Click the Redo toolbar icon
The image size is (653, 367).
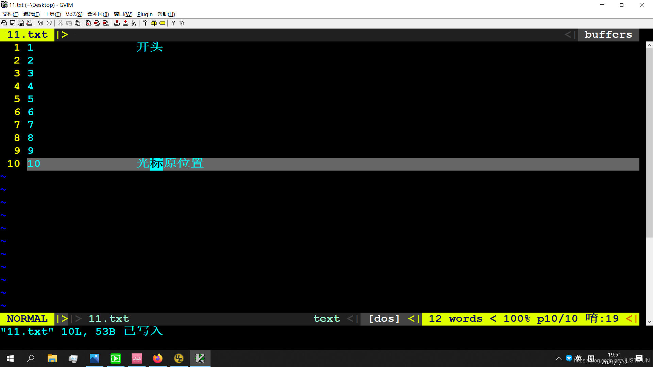click(49, 23)
